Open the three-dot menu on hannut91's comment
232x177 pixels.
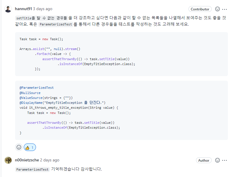[x=224, y=9]
